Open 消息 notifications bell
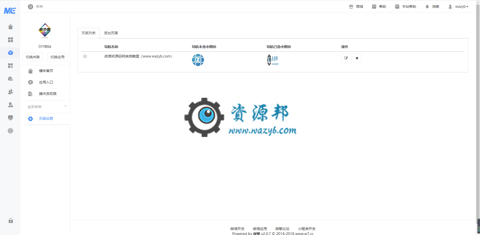The image size is (480, 235). click(432, 6)
